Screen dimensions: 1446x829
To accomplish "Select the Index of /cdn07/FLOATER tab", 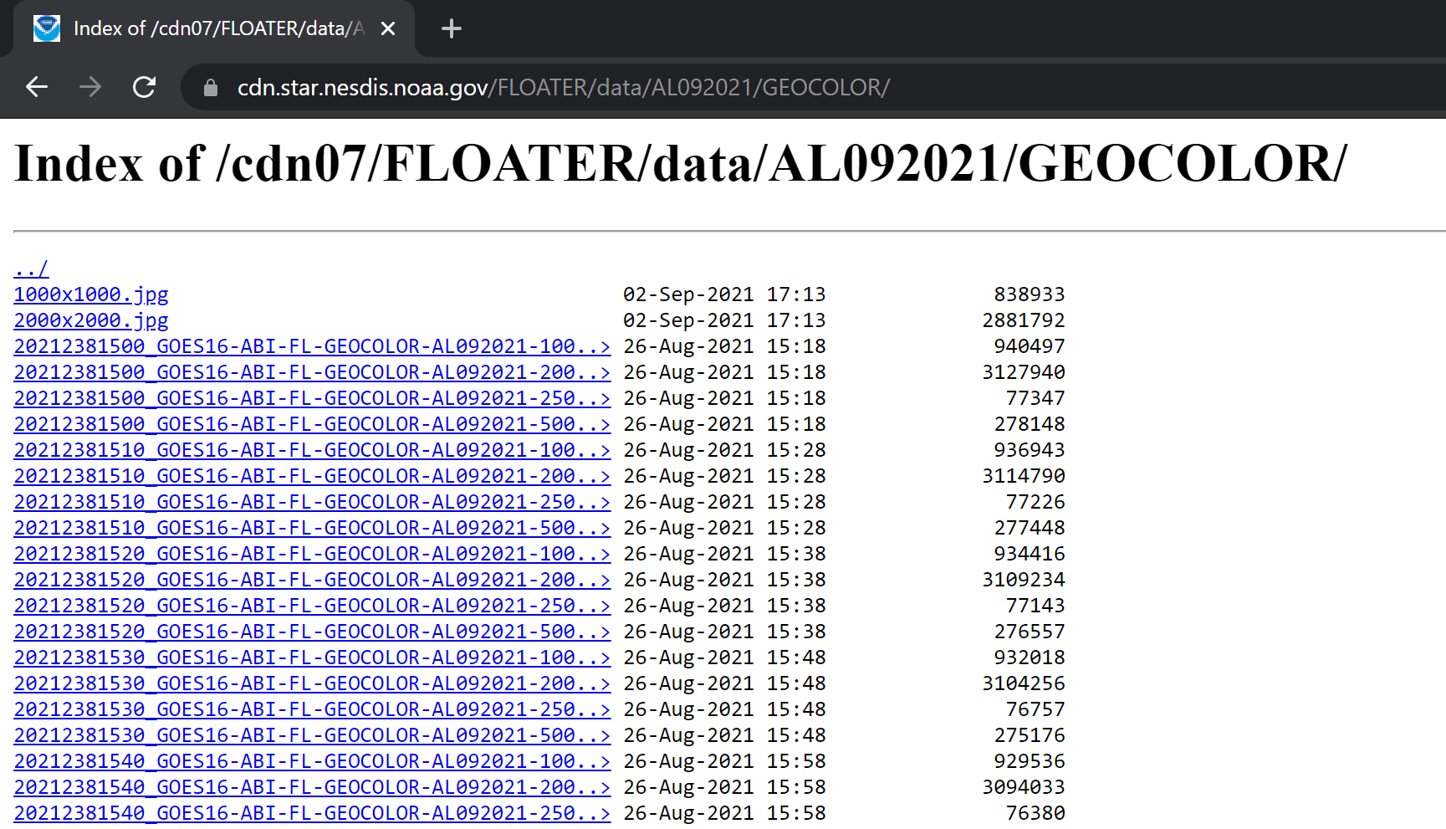I will 213,29.
